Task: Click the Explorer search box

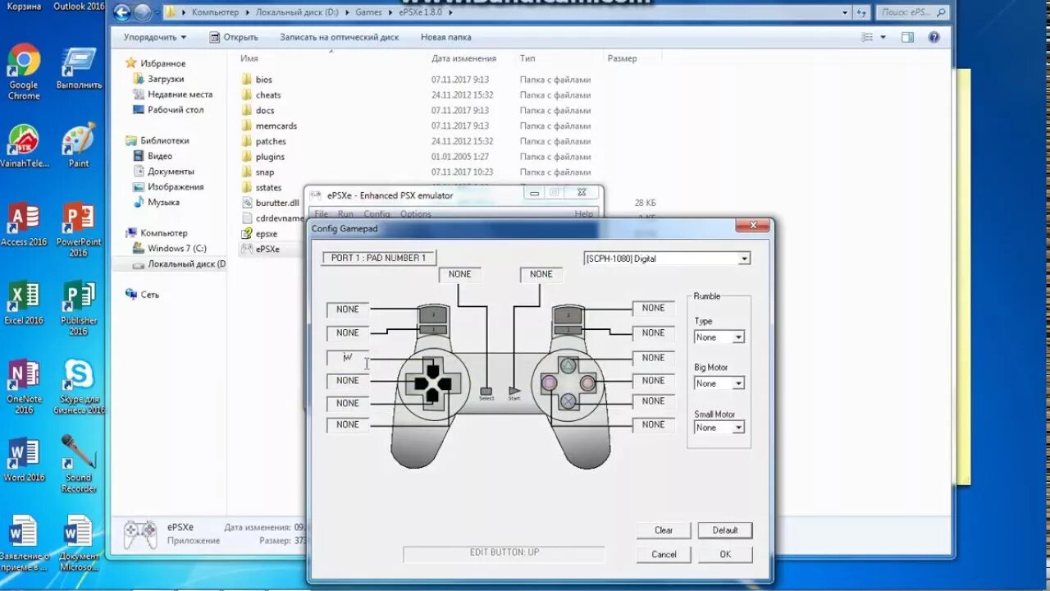Action: [x=912, y=12]
